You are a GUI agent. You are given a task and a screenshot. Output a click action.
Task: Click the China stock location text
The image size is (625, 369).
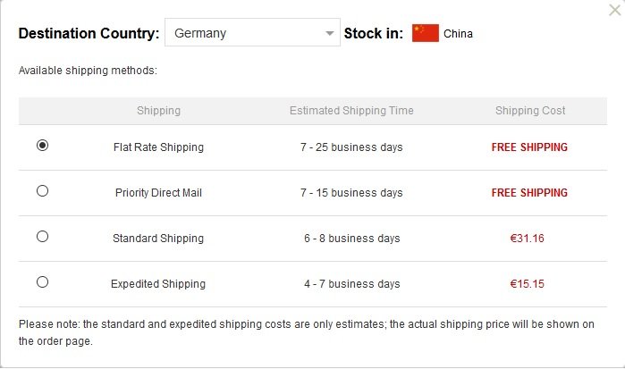(458, 34)
